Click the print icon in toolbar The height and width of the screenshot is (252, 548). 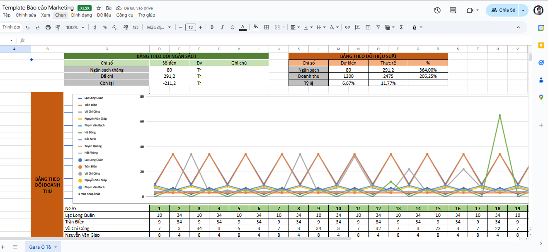(48, 27)
